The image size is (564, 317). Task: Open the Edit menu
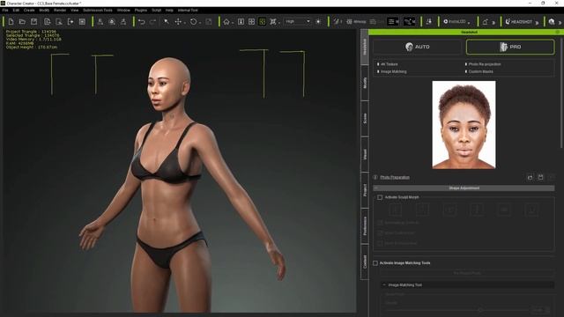pos(16,11)
